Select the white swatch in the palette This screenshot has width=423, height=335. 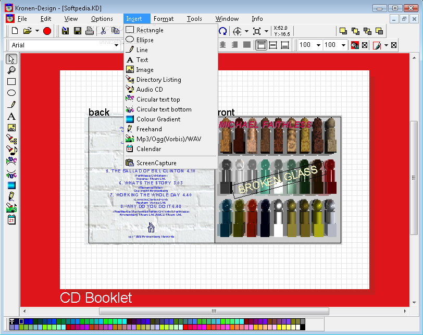point(298,328)
